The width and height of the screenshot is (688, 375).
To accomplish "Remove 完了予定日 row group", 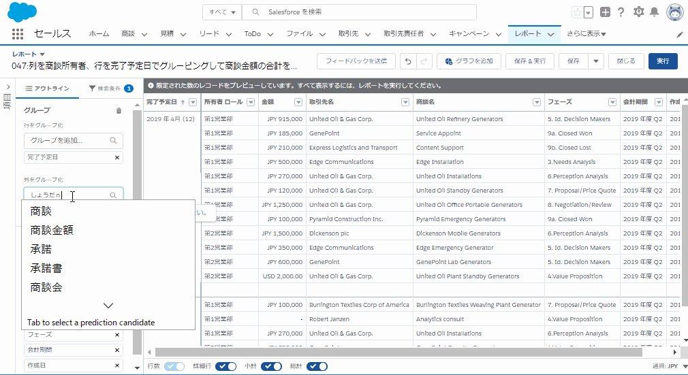I will tap(117, 157).
